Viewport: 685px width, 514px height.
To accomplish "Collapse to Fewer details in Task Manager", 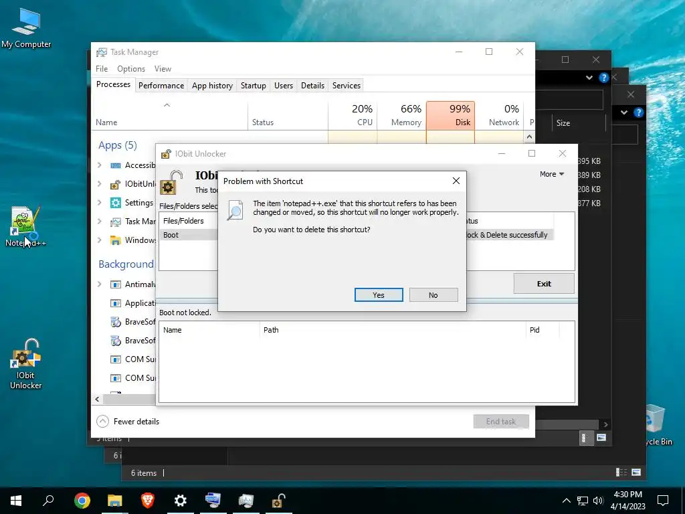I will click(128, 422).
